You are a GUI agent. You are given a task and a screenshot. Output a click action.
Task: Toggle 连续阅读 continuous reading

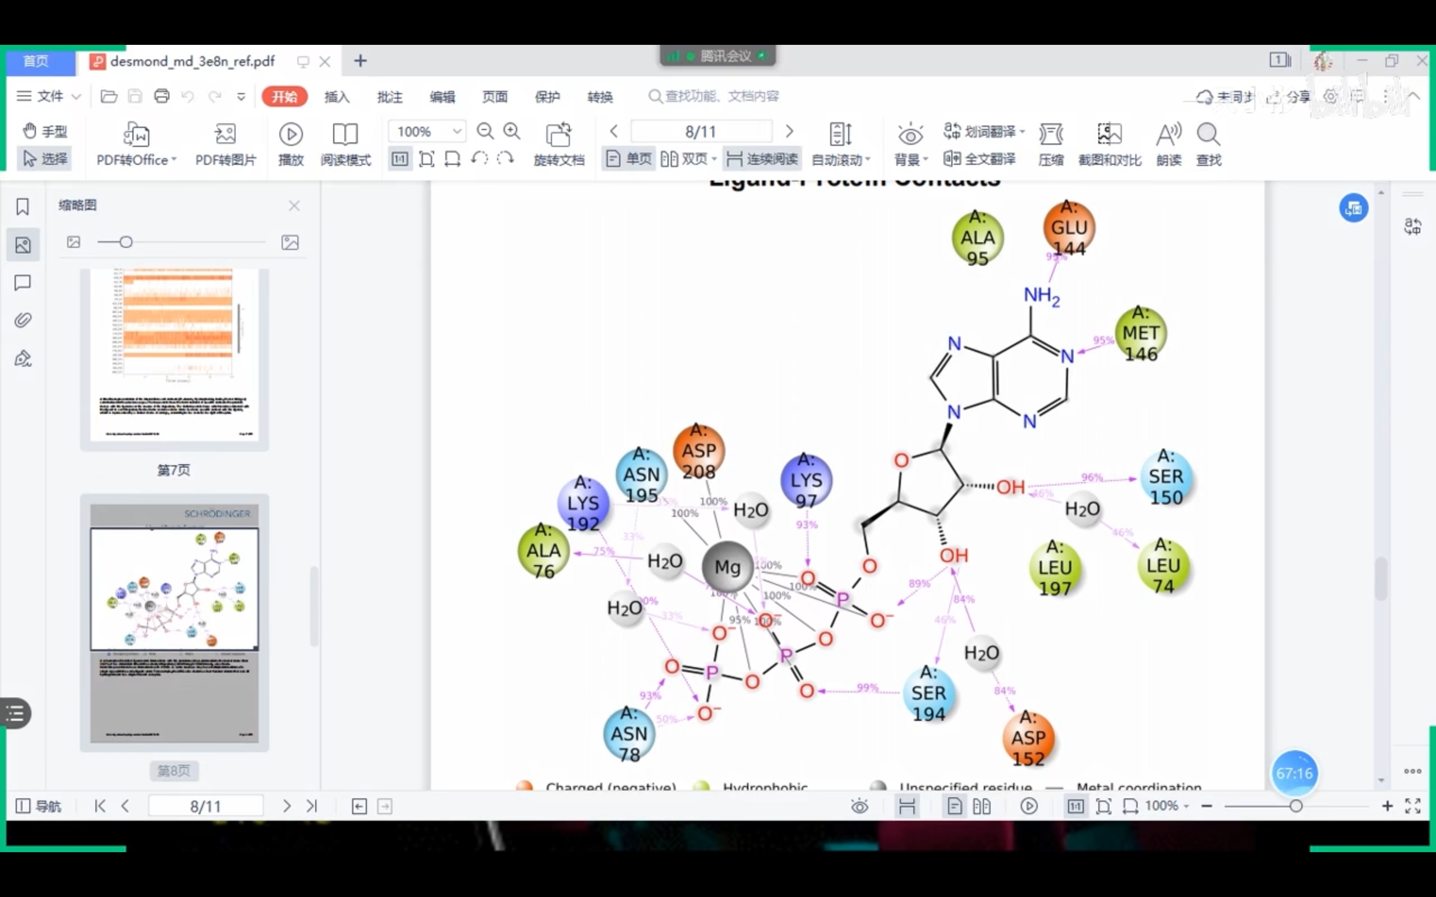point(762,159)
